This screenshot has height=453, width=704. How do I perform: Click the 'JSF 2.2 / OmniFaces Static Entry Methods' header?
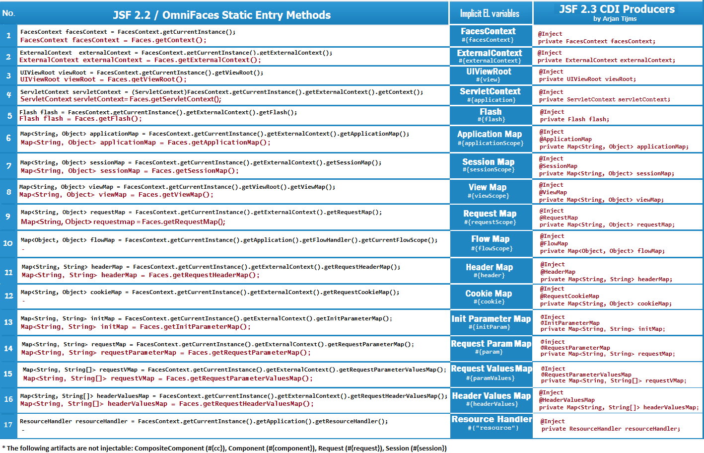click(221, 15)
